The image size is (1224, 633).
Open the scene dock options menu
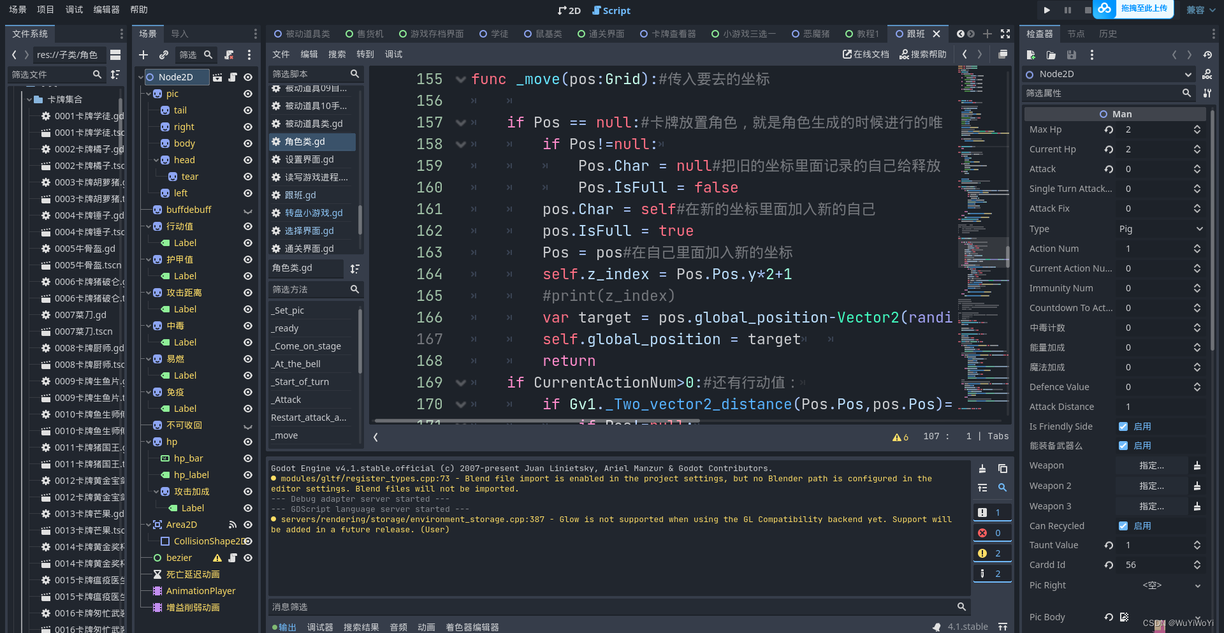click(249, 55)
